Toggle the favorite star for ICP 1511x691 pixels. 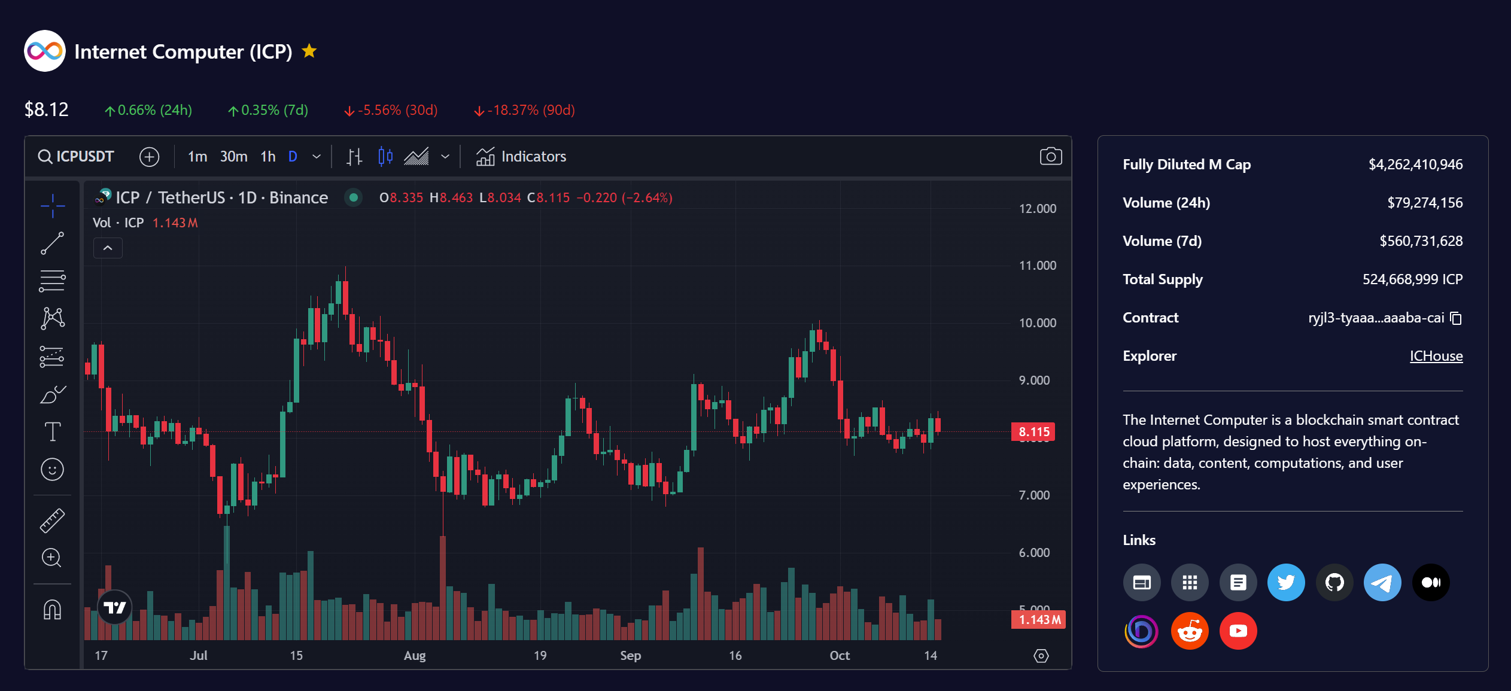tap(309, 51)
